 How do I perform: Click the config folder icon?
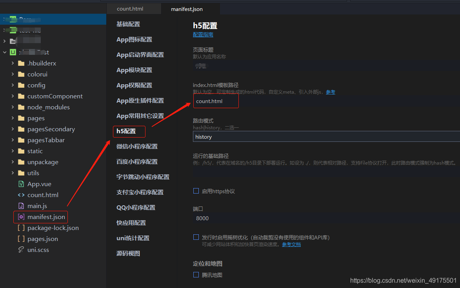tap(21, 85)
